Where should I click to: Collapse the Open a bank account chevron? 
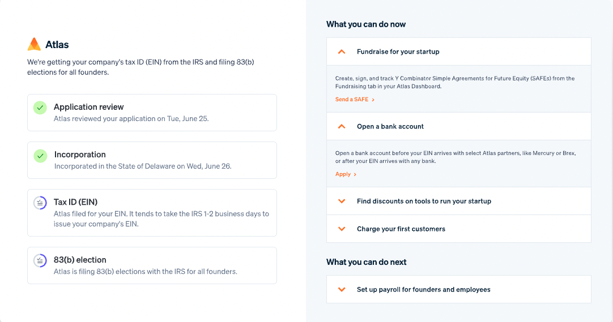coord(342,126)
